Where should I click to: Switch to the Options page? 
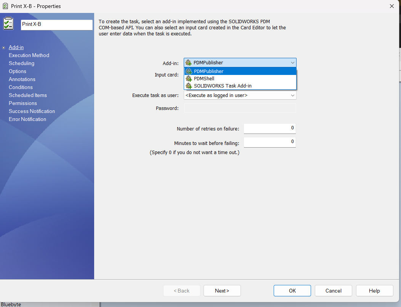pos(18,71)
